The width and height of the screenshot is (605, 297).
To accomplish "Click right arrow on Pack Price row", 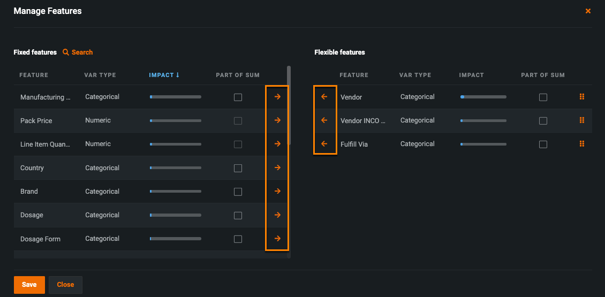I will point(277,120).
